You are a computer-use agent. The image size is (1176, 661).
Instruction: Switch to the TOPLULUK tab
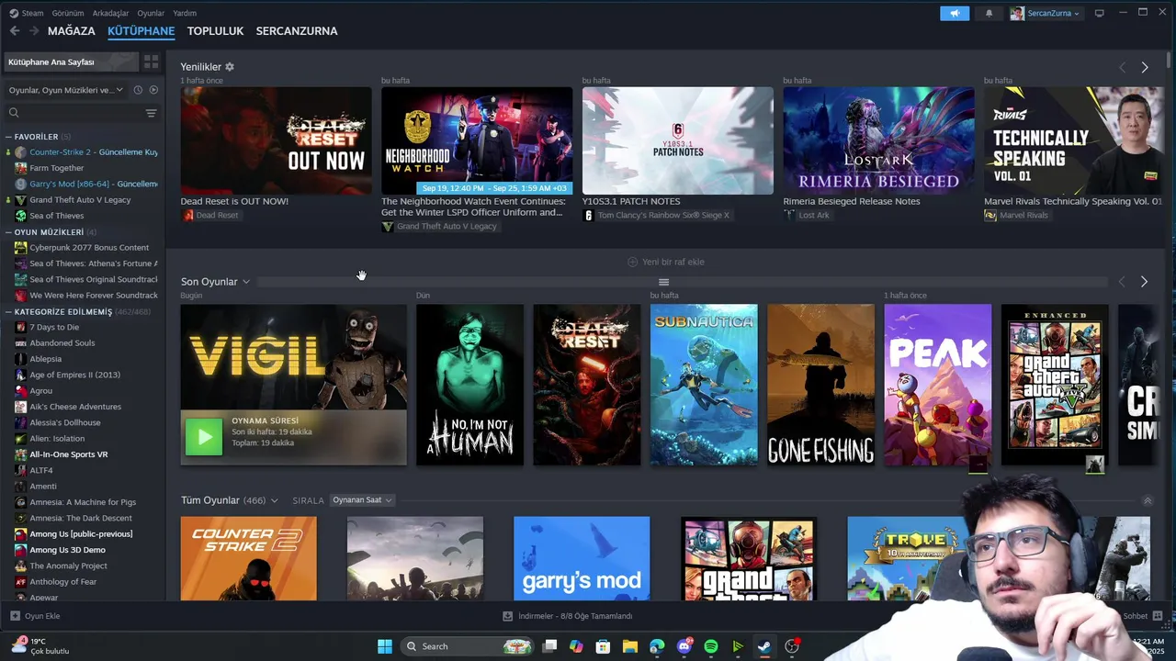point(215,31)
